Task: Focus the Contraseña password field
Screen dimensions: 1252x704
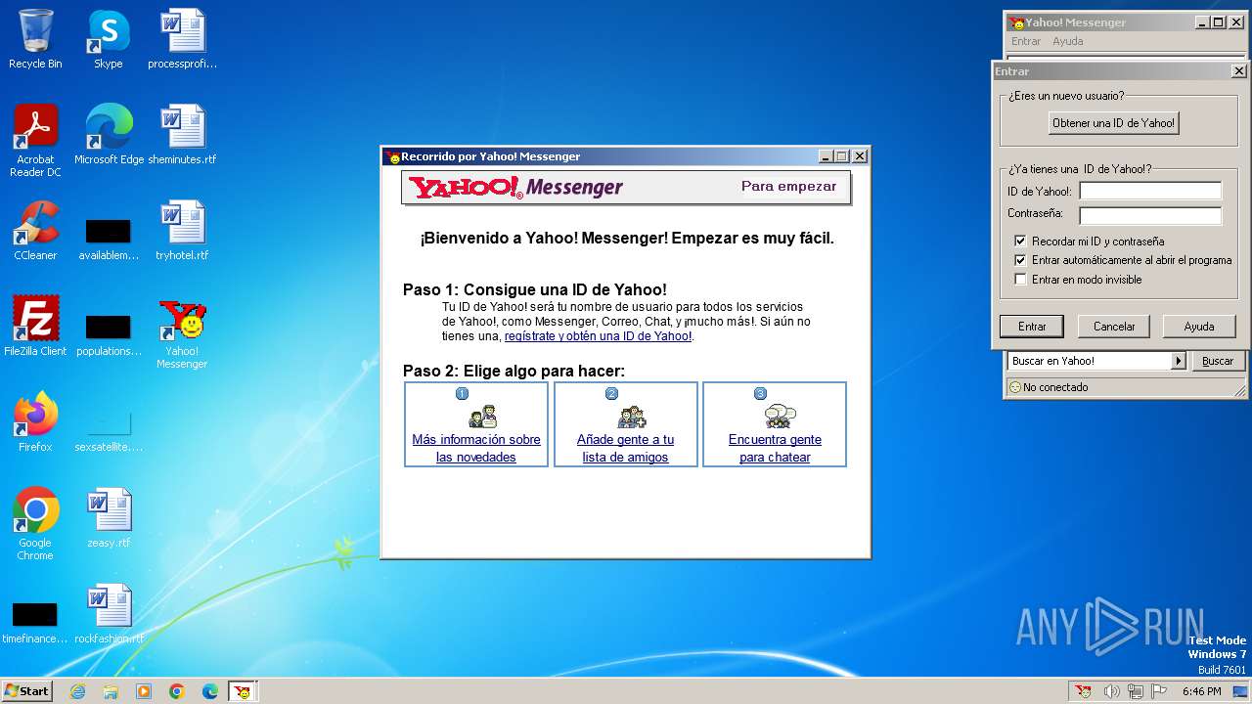Action: point(1150,216)
